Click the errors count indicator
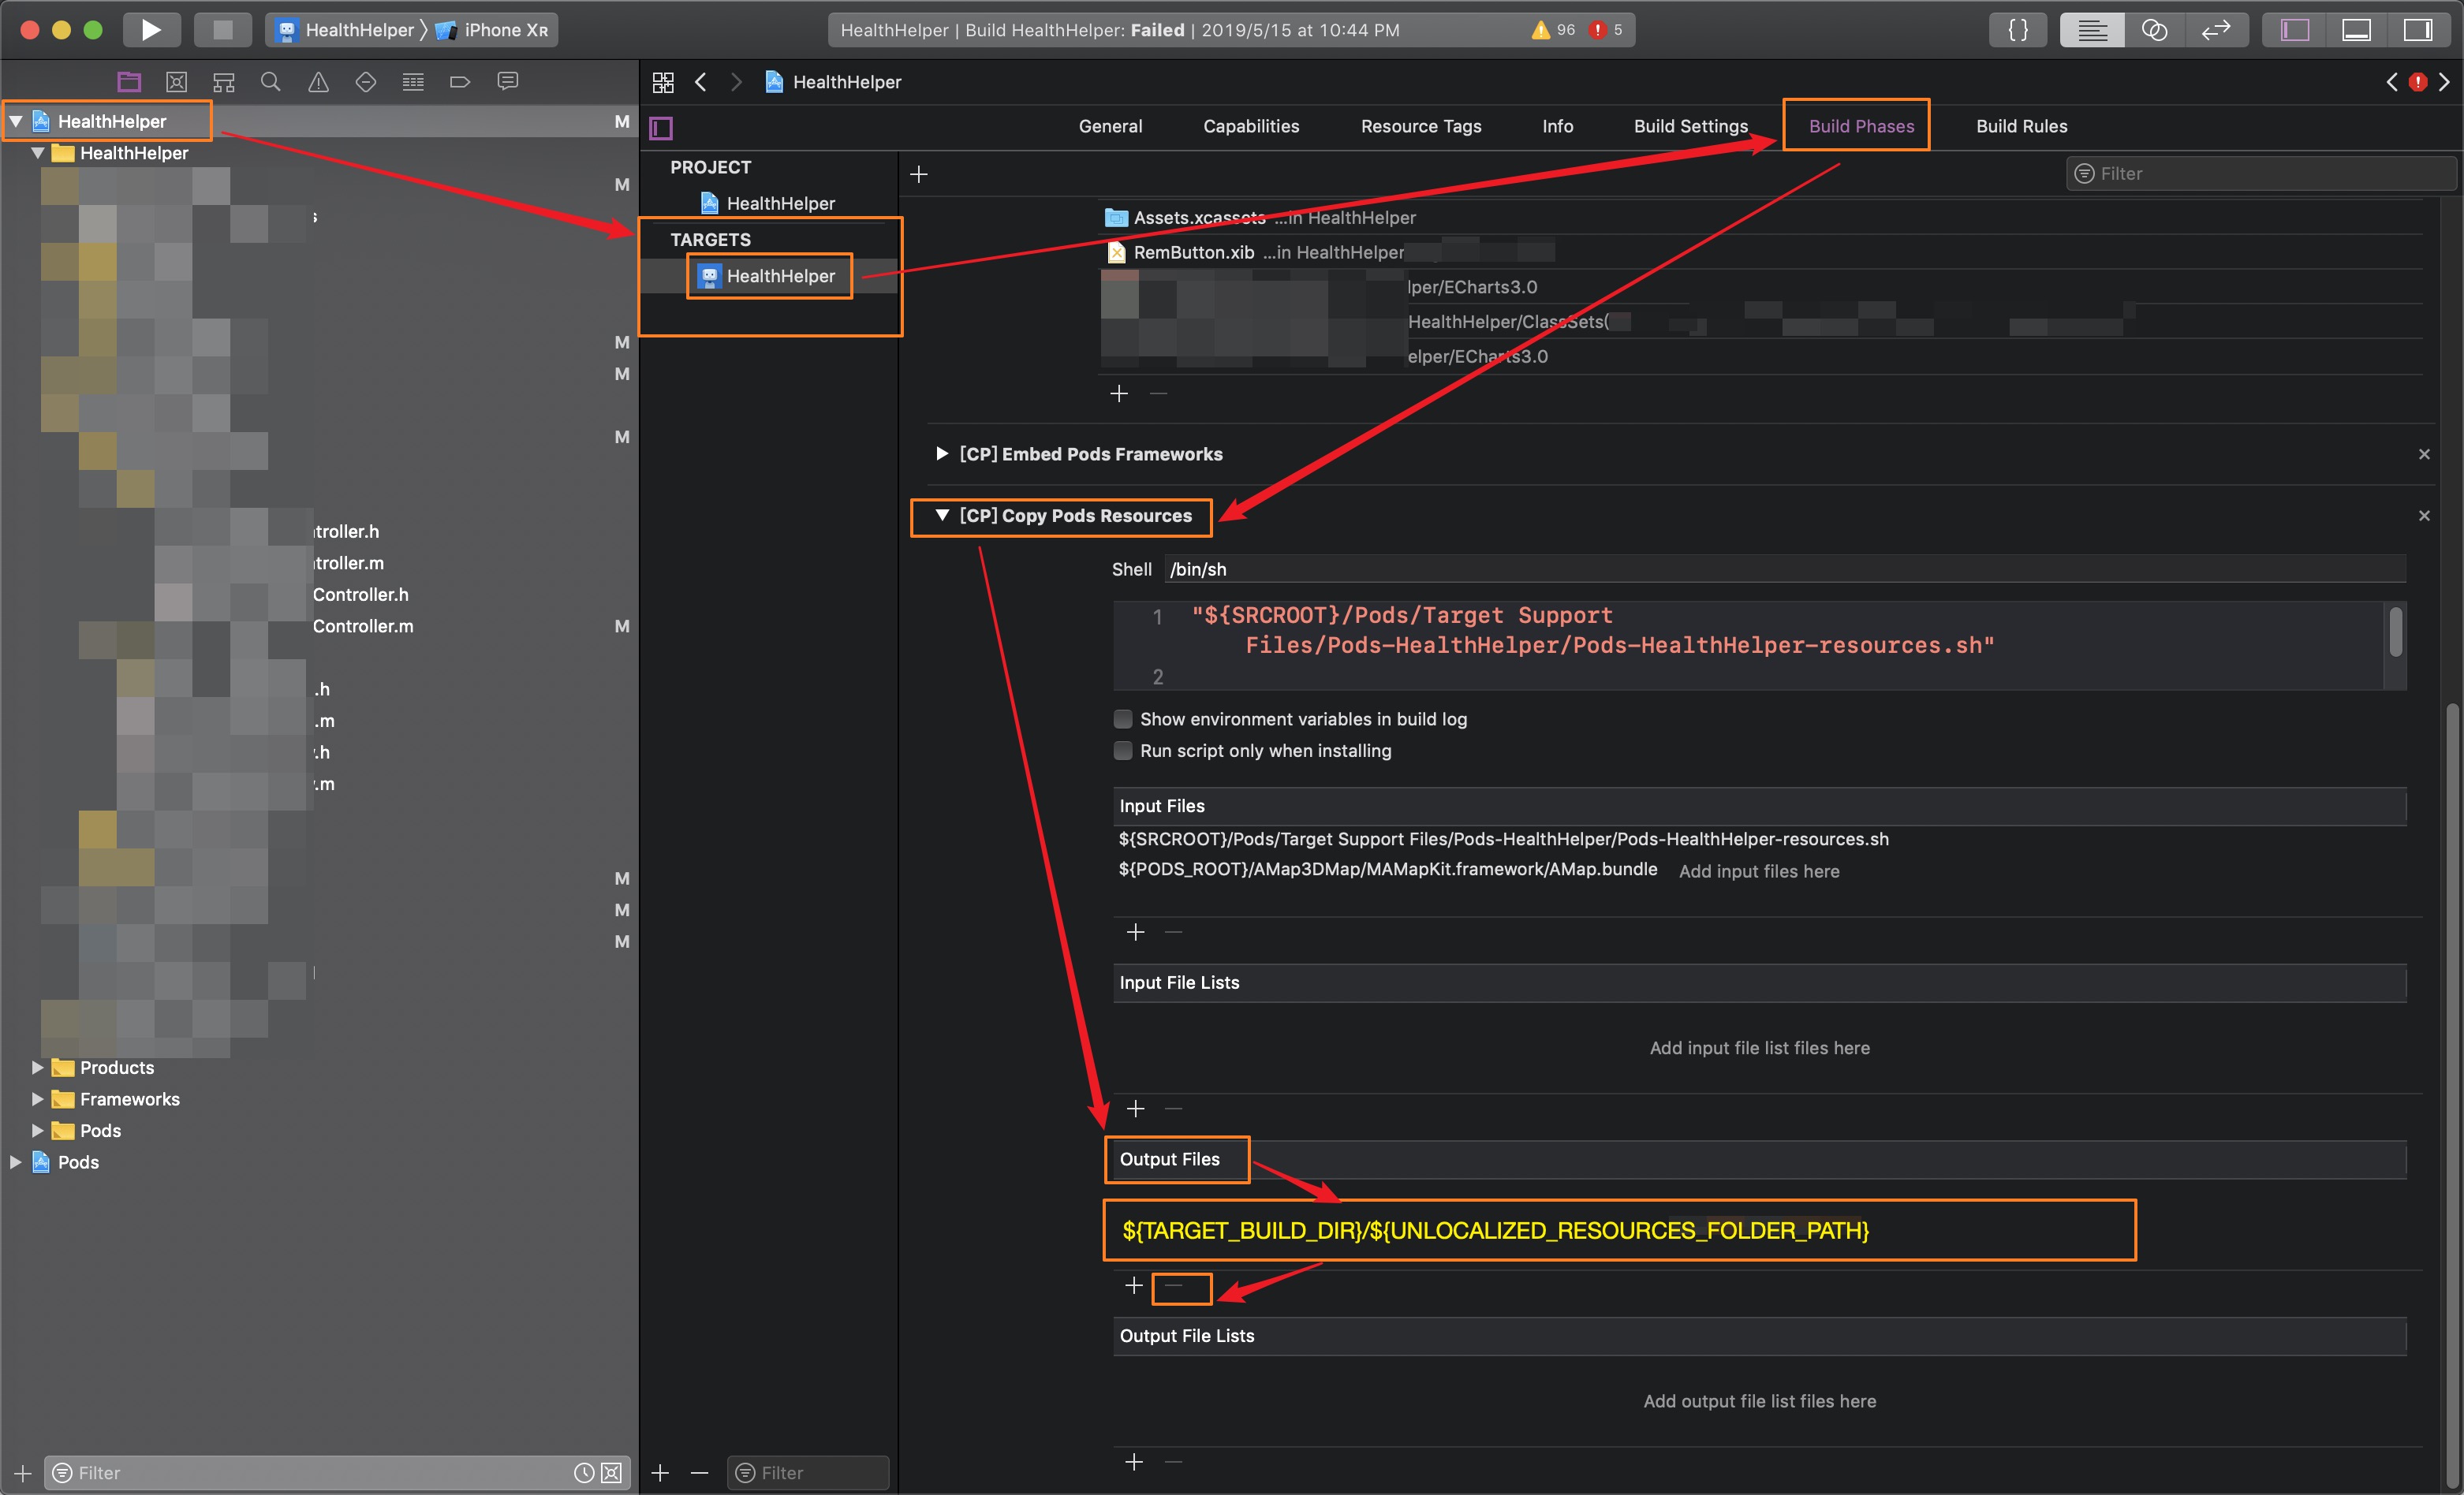The height and width of the screenshot is (1495, 2464). tap(1606, 30)
